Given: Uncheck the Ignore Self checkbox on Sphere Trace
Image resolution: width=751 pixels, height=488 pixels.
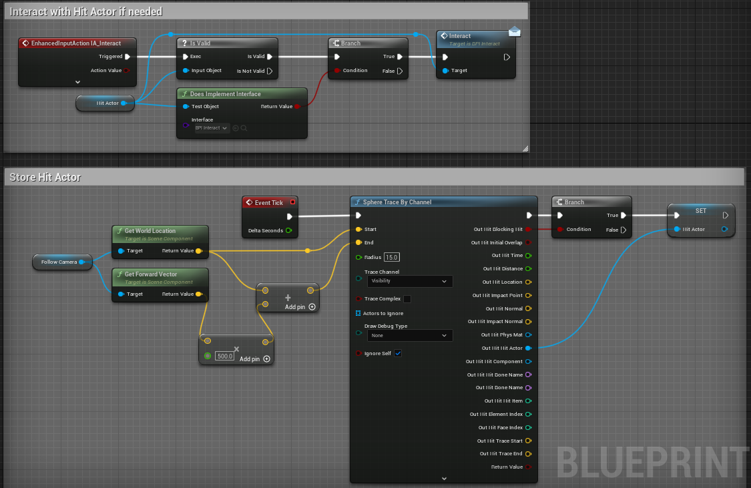Looking at the screenshot, I should pyautogui.click(x=399, y=353).
